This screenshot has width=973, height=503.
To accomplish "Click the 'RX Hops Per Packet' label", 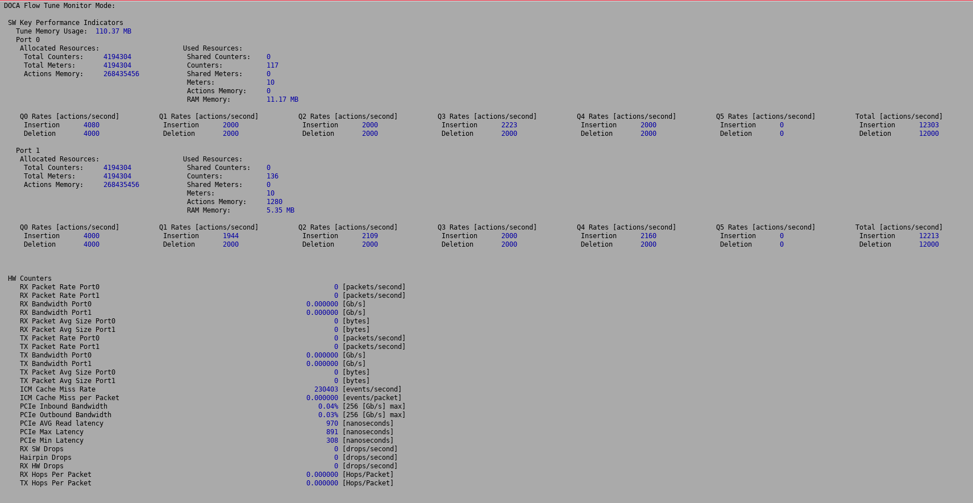I will click(56, 475).
